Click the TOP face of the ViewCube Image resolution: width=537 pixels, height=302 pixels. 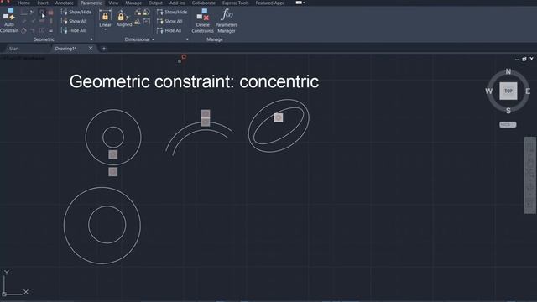click(x=508, y=91)
